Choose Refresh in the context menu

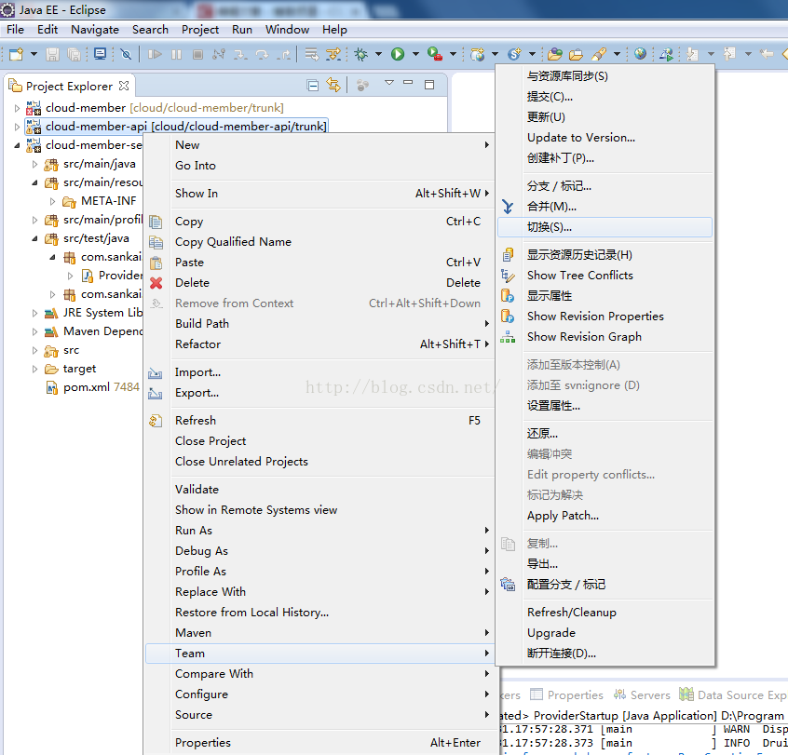pyautogui.click(x=319, y=421)
